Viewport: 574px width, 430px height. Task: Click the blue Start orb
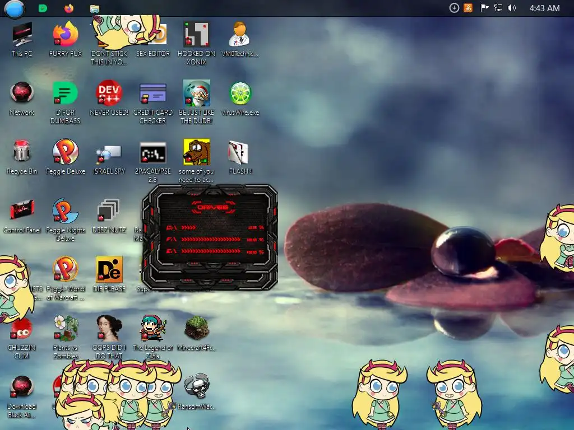click(15, 8)
